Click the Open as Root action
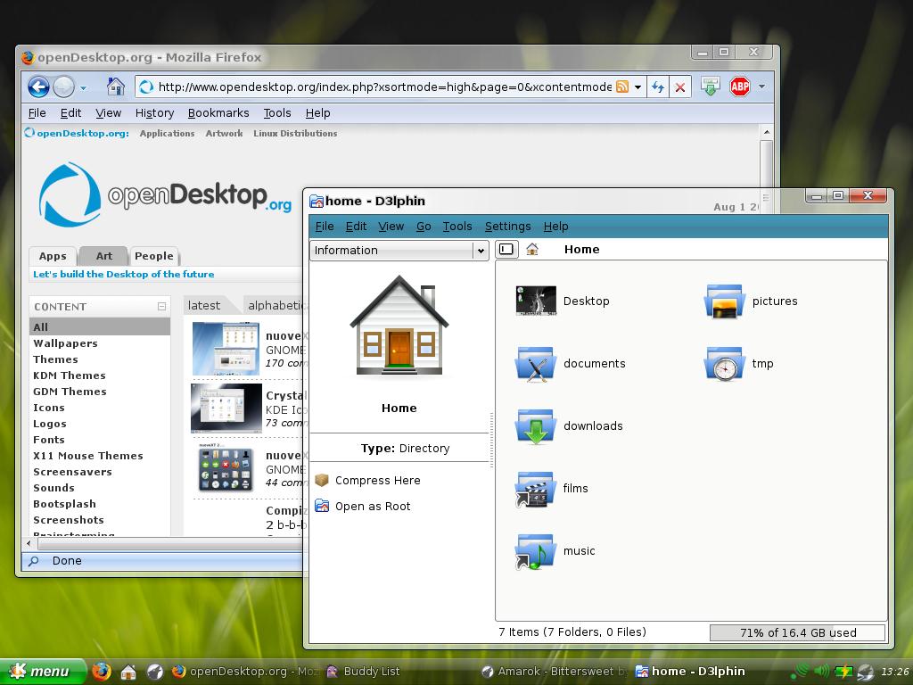This screenshot has height=685, width=913. (x=363, y=507)
